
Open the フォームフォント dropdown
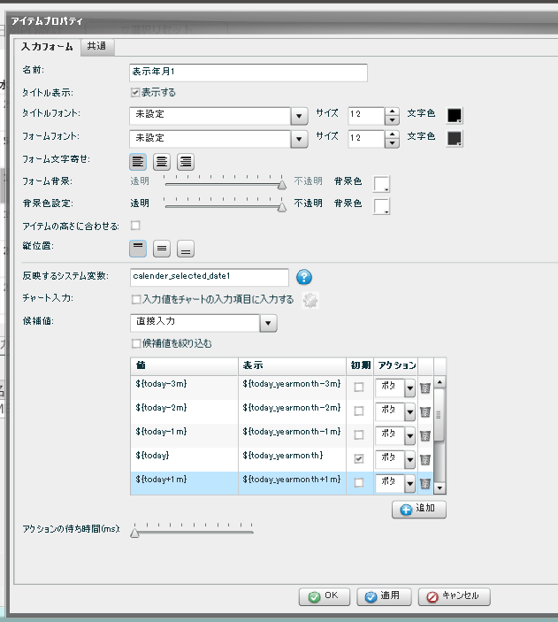[300, 139]
